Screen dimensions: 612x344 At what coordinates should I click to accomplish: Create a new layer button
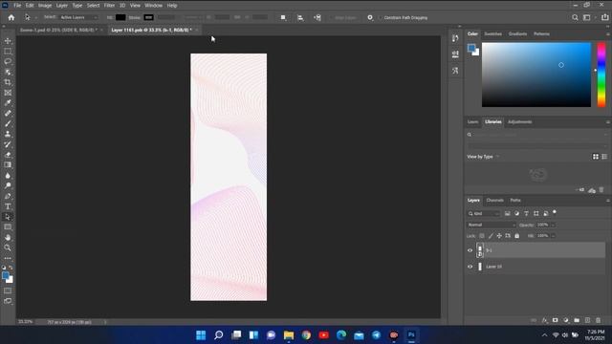587,320
